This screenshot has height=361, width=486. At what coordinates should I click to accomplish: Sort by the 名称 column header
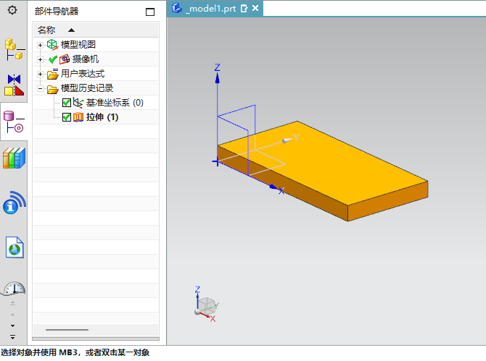pyautogui.click(x=46, y=30)
